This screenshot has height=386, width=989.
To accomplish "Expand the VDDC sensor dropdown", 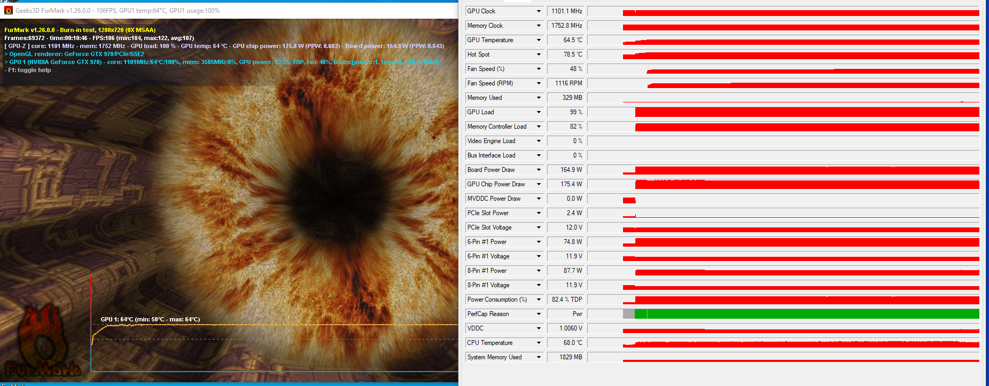I will [539, 328].
